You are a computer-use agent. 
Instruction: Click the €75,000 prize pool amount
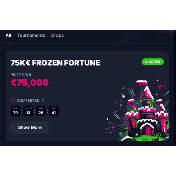click(30, 83)
